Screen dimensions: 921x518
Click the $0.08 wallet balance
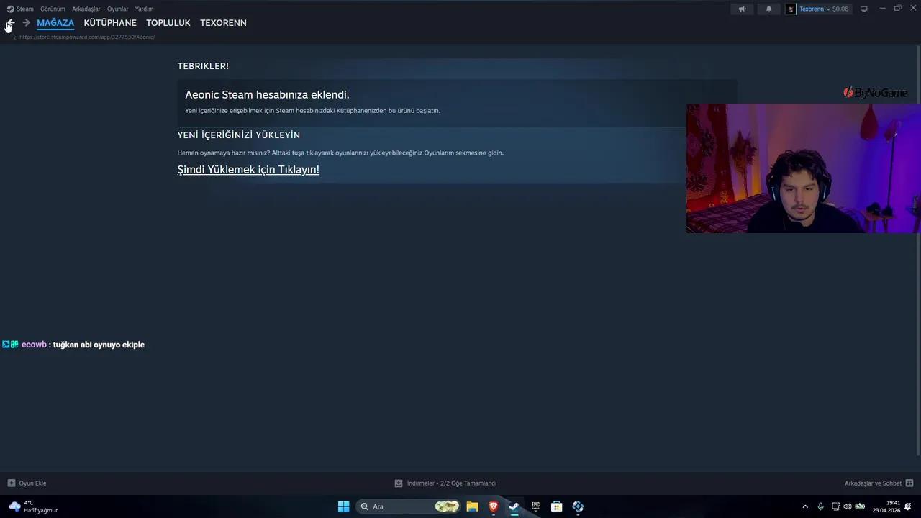(x=840, y=9)
